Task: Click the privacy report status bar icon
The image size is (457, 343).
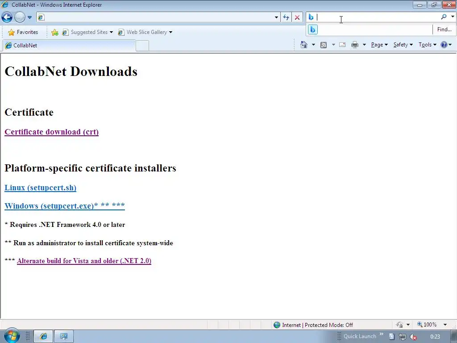Action: 399,325
